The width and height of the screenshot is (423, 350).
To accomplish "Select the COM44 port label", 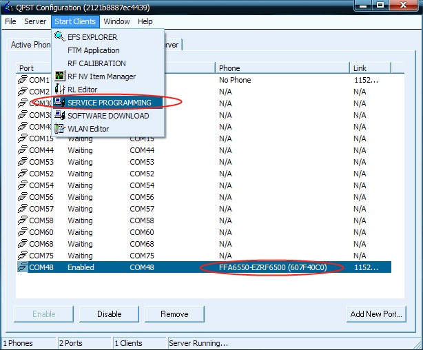I will (x=41, y=150).
